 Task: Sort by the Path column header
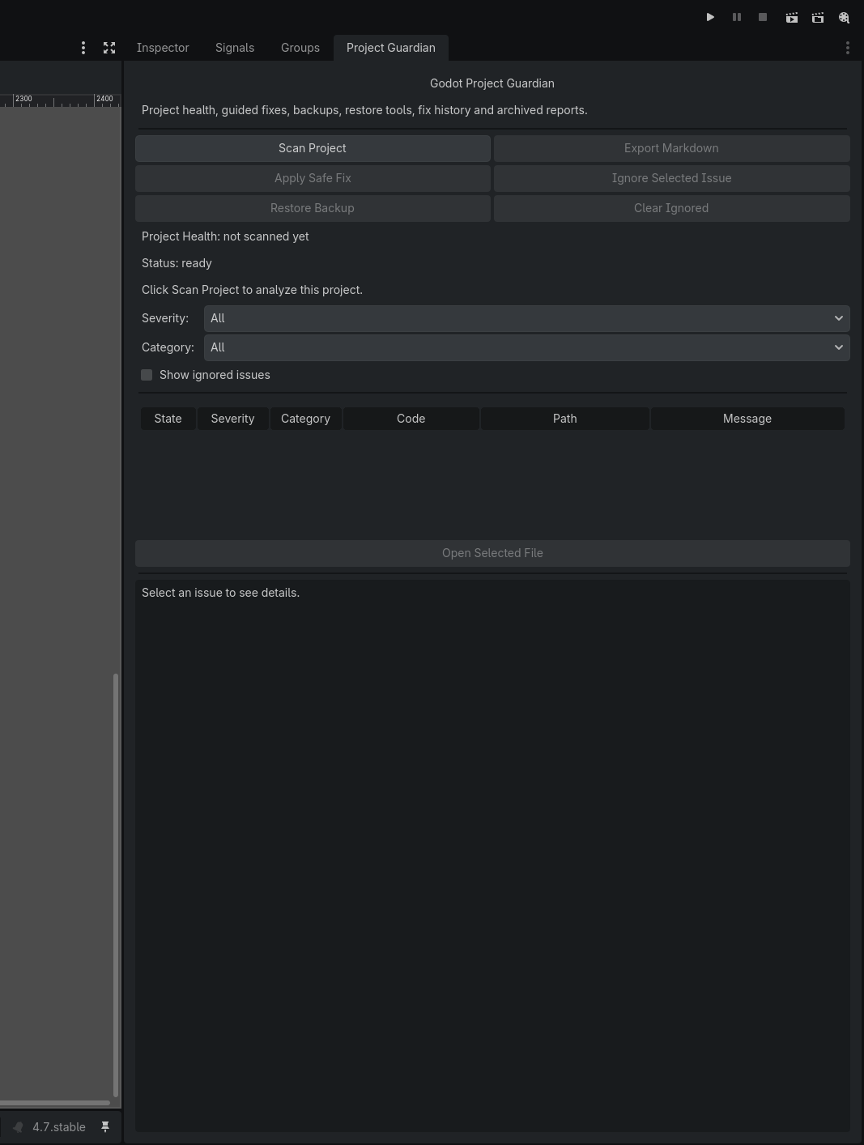point(564,419)
